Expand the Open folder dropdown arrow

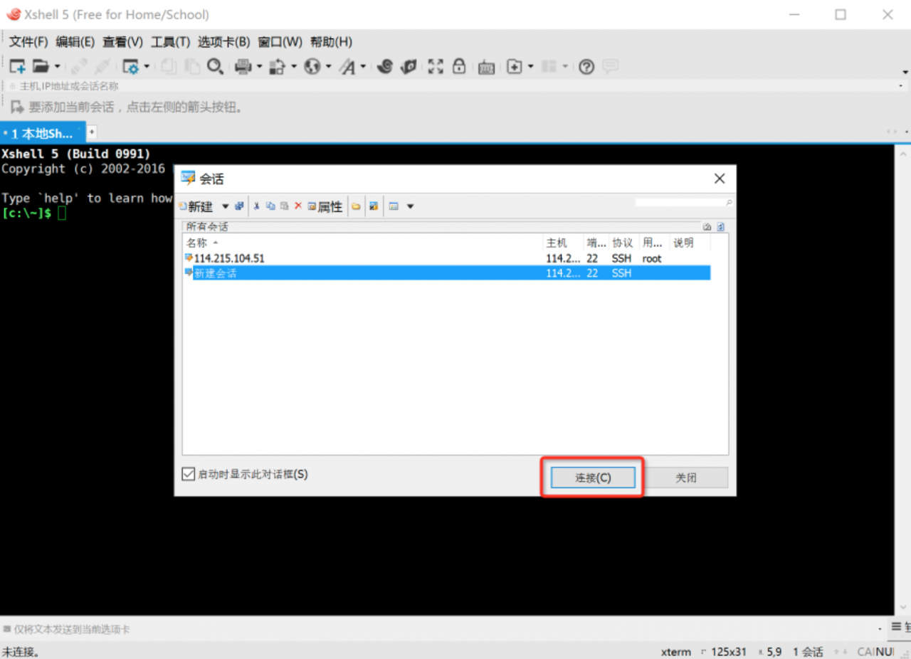[57, 67]
